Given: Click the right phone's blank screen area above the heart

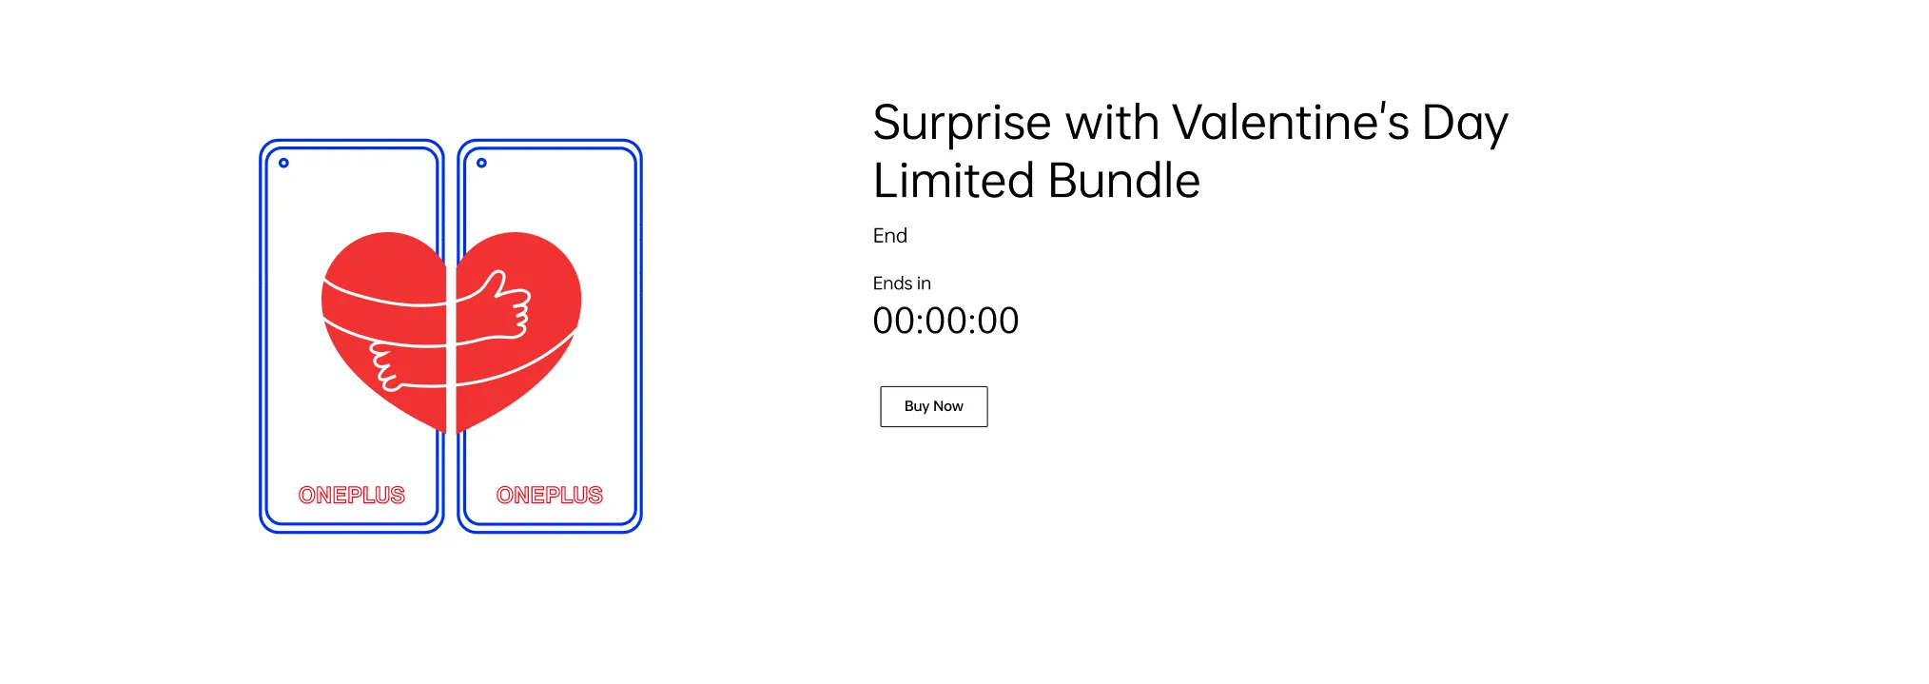Looking at the screenshot, I should (550, 195).
